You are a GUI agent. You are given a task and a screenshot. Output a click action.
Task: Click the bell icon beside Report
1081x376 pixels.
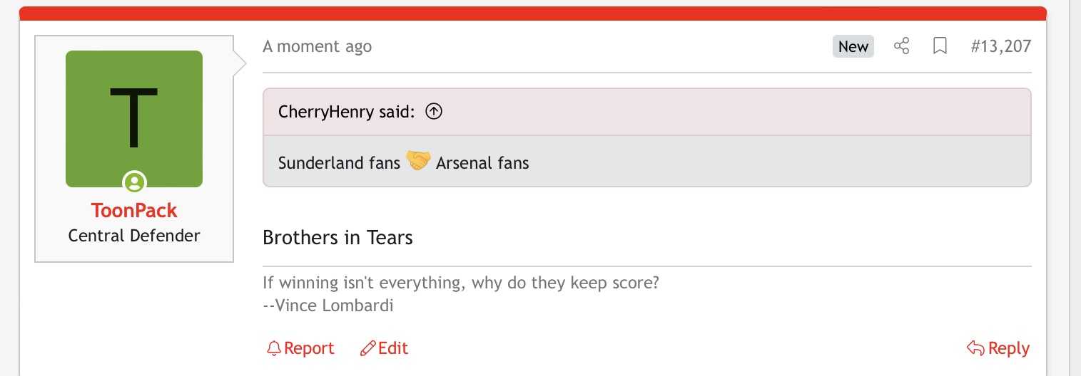click(x=273, y=348)
